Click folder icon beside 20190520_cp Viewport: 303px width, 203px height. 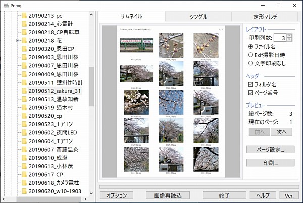pos(24,116)
